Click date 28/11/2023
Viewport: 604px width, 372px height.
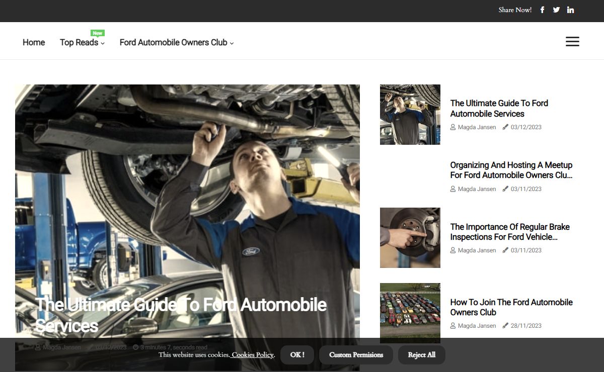pyautogui.click(x=526, y=326)
